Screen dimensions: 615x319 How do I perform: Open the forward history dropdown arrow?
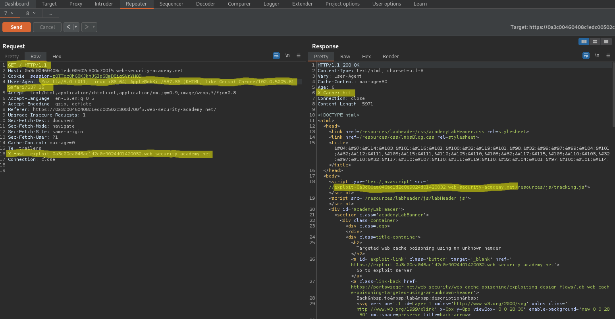(94, 27)
